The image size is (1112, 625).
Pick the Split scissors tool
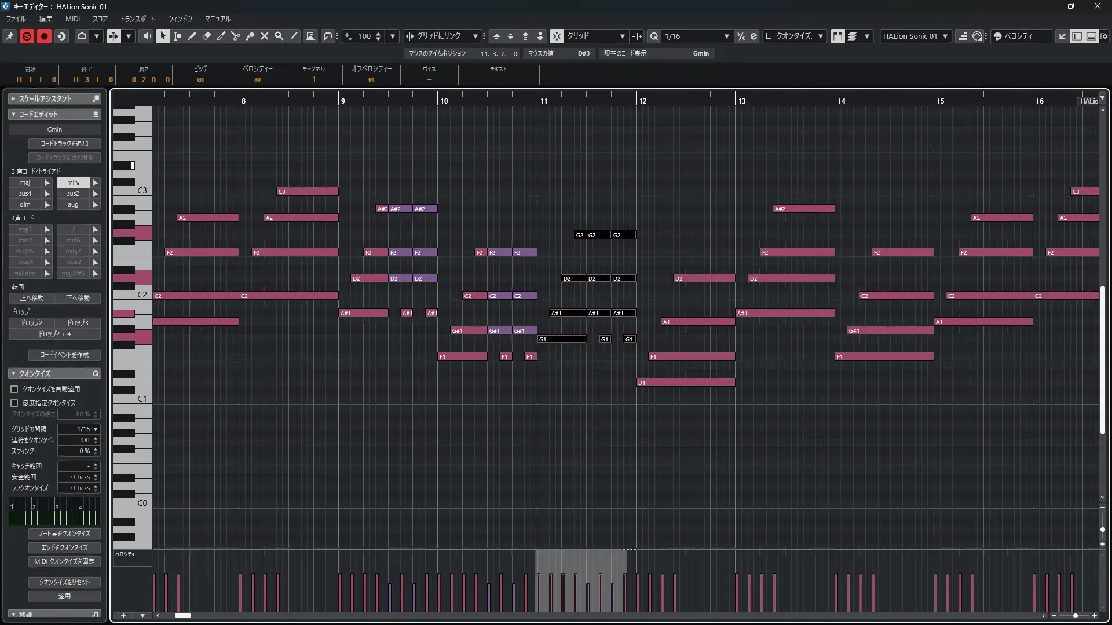236,36
